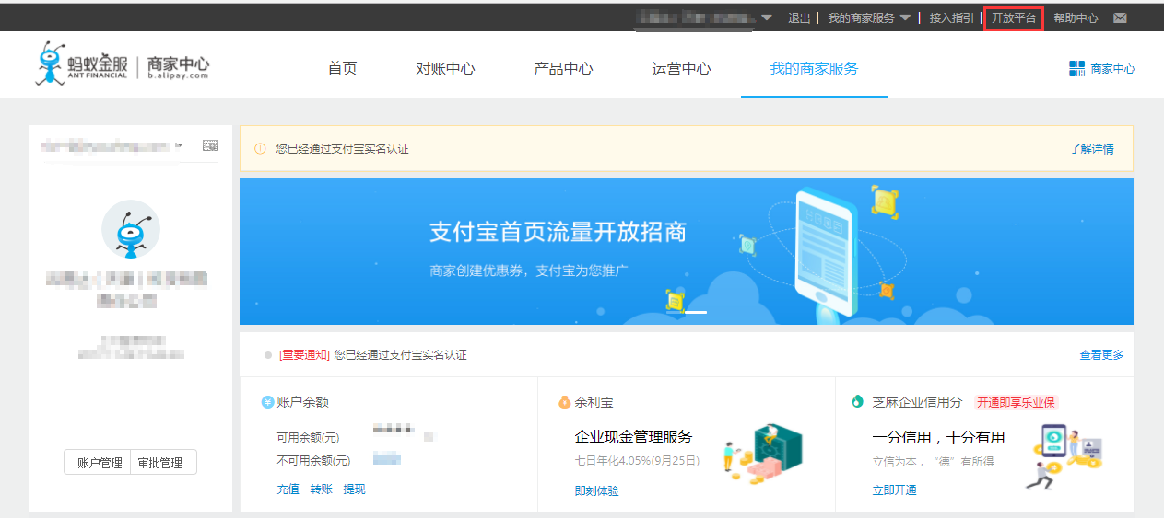
Task: Click the 商家中心 QR grid icon
Action: pos(1076,68)
